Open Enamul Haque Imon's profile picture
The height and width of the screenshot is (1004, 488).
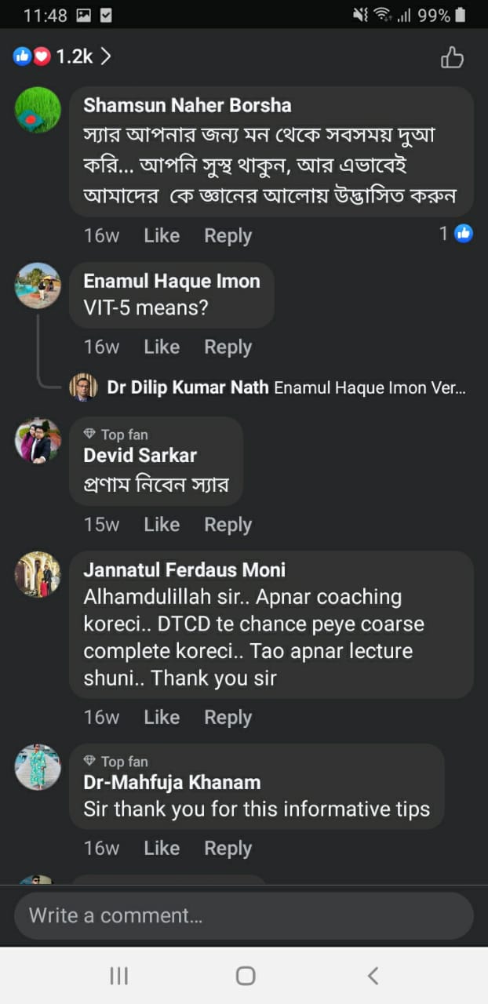(x=38, y=286)
